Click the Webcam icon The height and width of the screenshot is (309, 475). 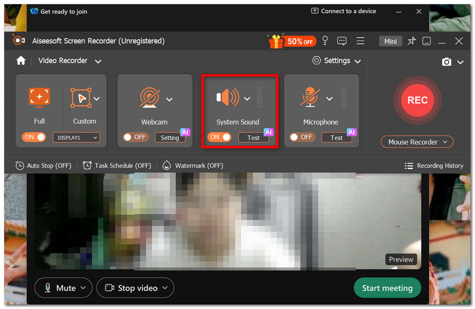coord(150,97)
